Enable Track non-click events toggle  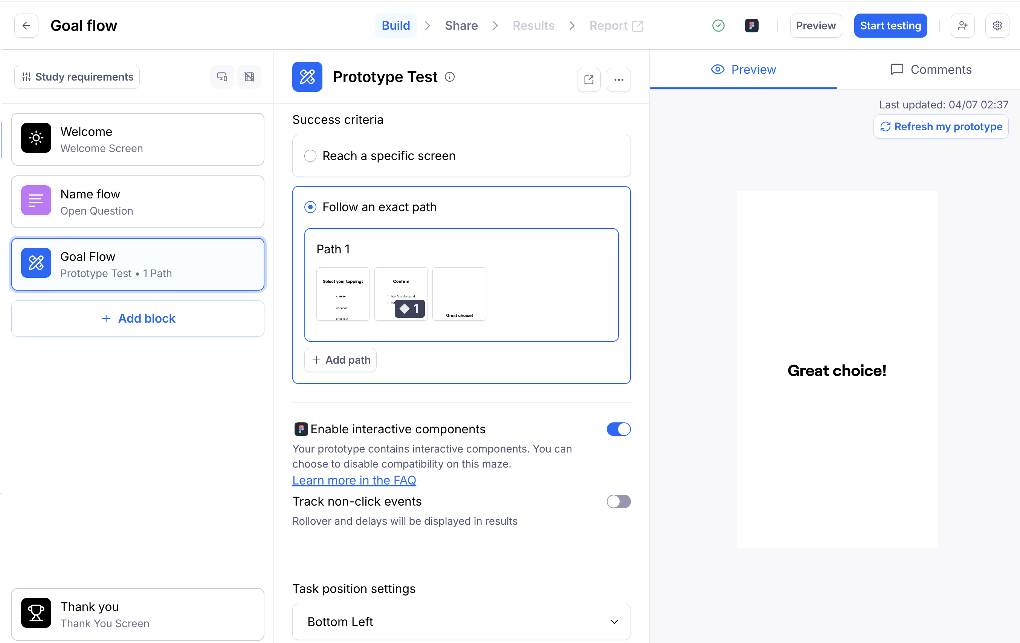click(618, 501)
